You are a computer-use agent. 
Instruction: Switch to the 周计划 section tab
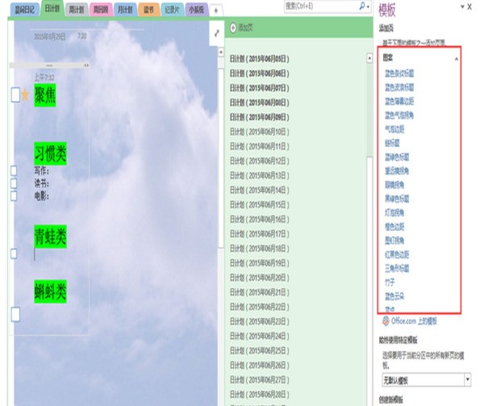(x=77, y=10)
